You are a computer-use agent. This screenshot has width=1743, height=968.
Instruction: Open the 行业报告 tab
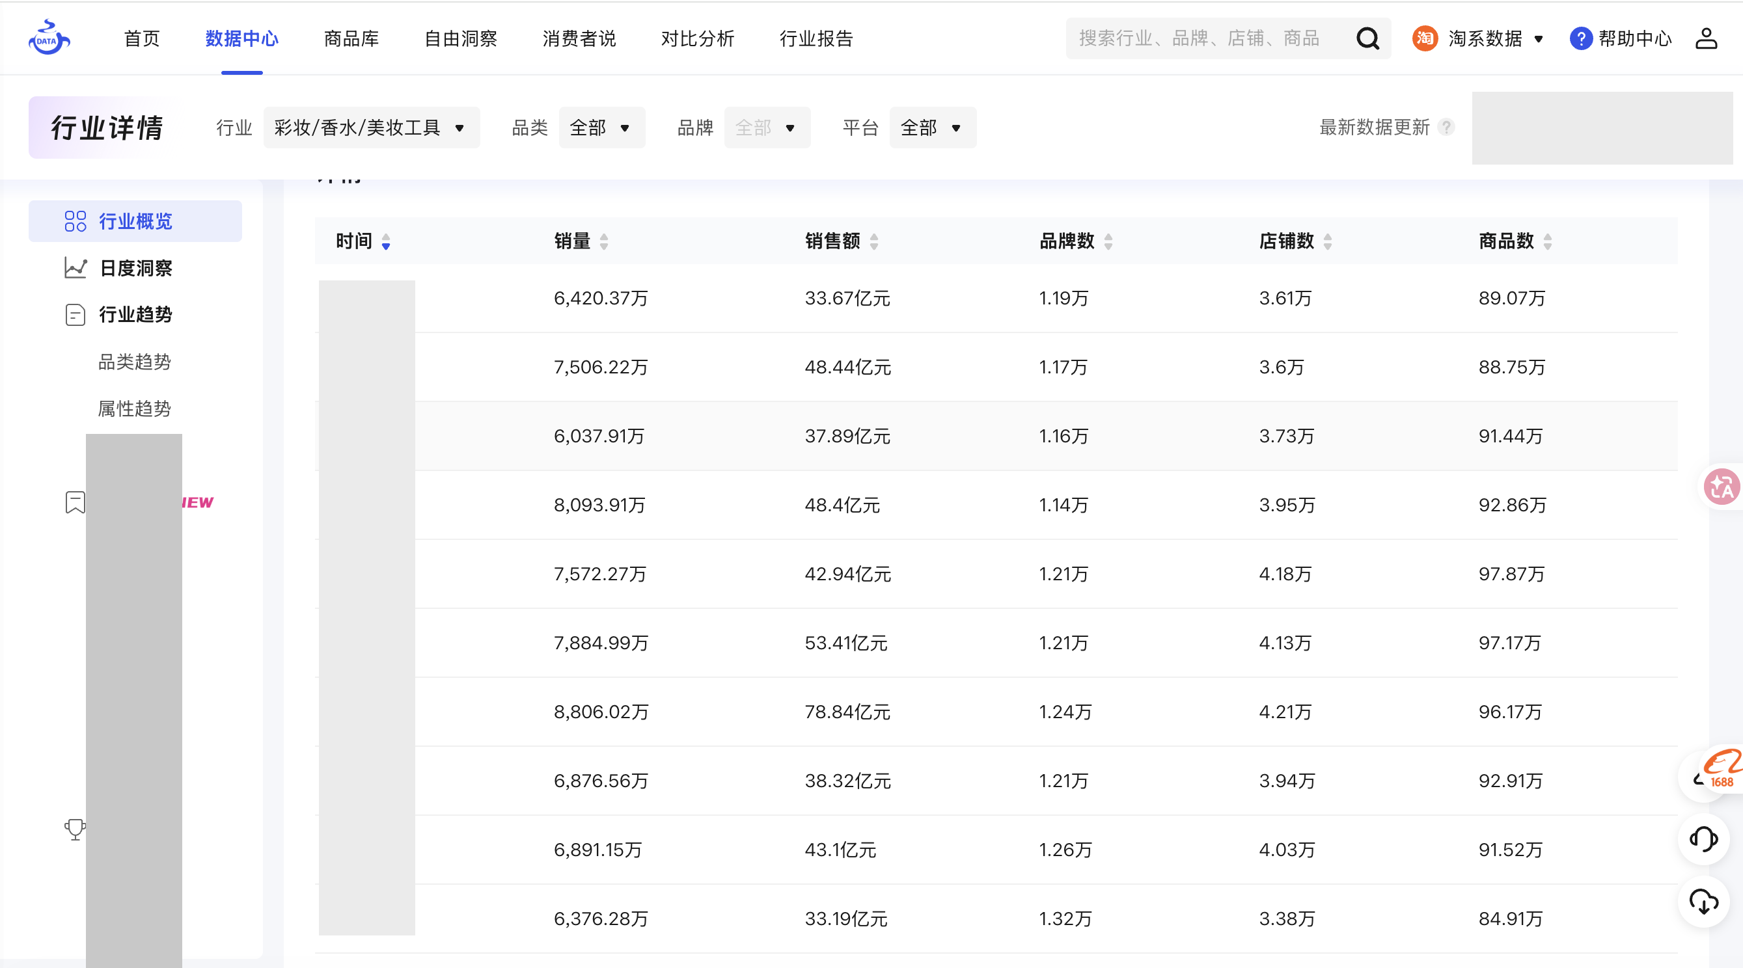pyautogui.click(x=817, y=38)
